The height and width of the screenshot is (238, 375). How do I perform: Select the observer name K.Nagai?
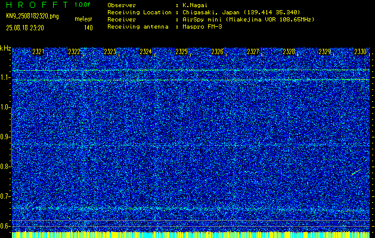(x=195, y=5)
